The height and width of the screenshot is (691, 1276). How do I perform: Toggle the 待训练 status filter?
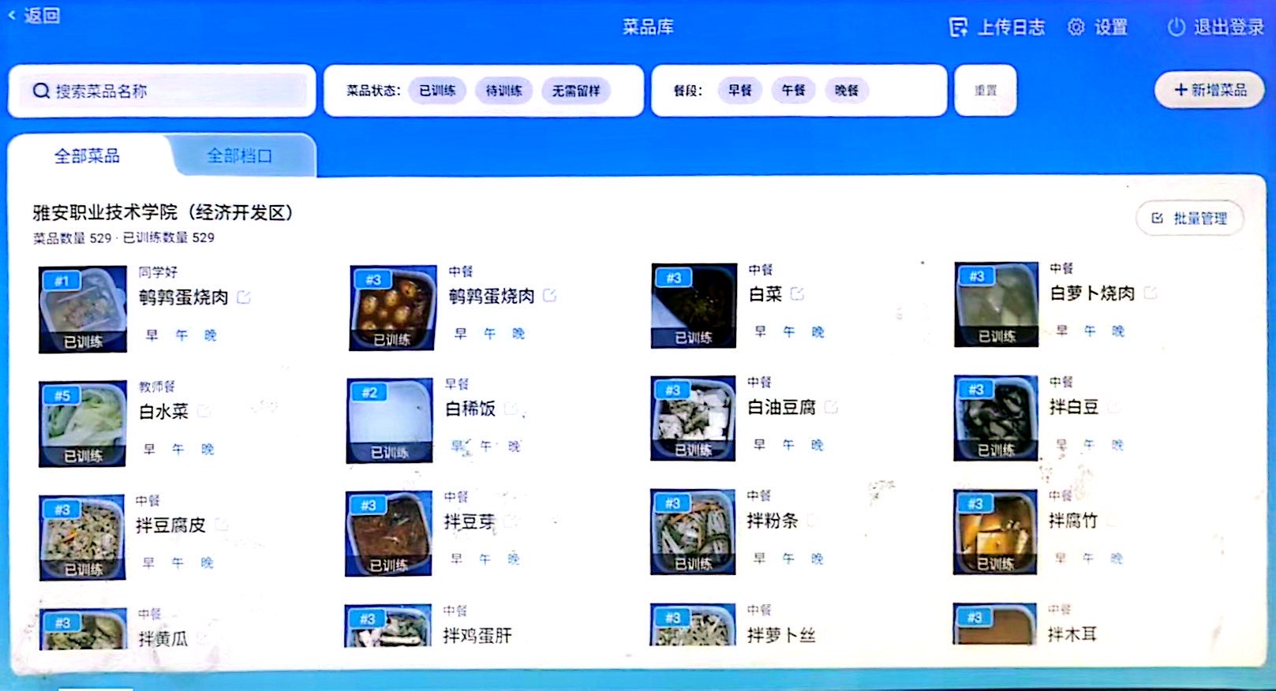pos(503,91)
